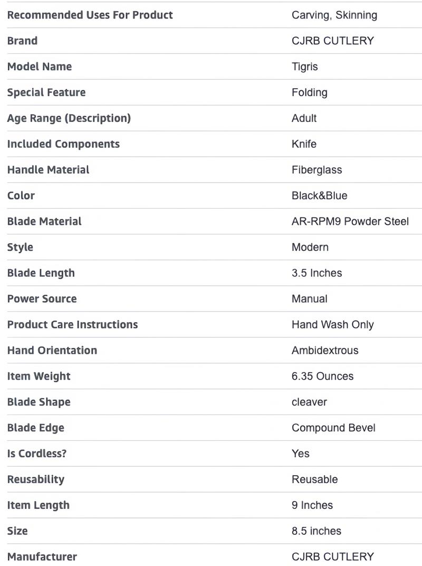422x566 pixels.
Task: Select the cleaver blade shape value
Action: coord(309,402)
